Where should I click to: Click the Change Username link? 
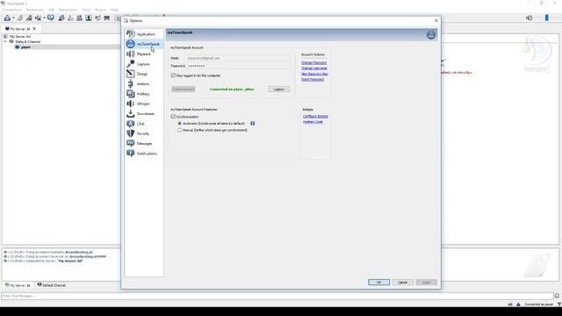(314, 68)
